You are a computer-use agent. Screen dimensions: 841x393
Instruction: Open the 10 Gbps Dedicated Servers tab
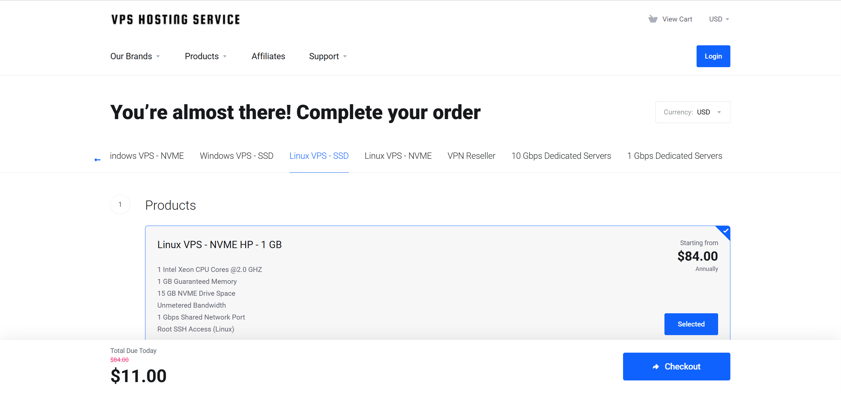[561, 156]
